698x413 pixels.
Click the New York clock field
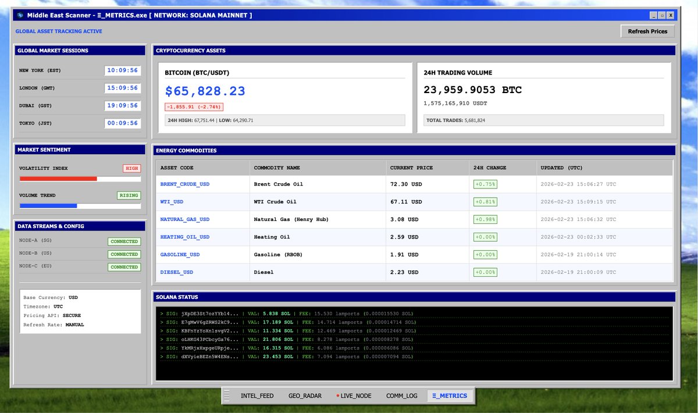click(122, 70)
